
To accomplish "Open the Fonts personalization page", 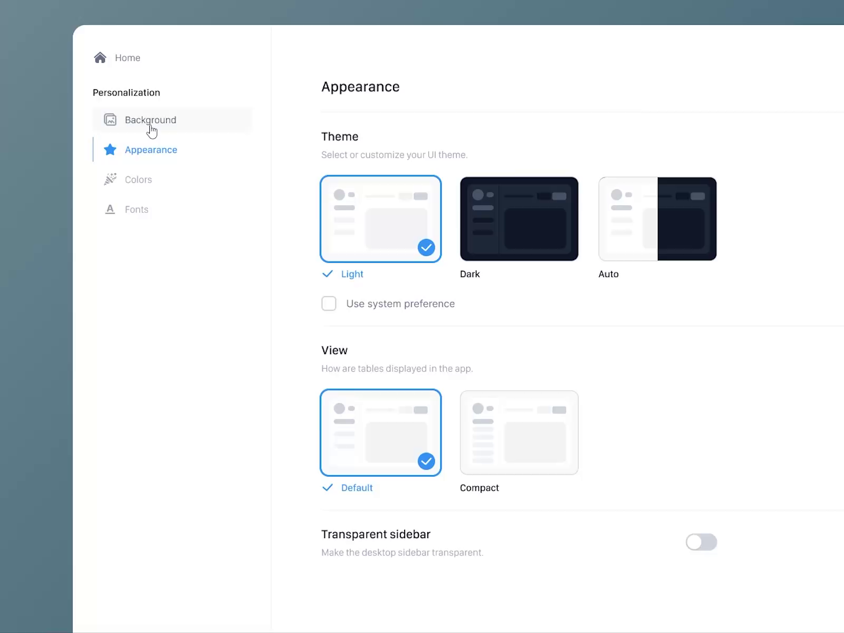I will [x=136, y=209].
